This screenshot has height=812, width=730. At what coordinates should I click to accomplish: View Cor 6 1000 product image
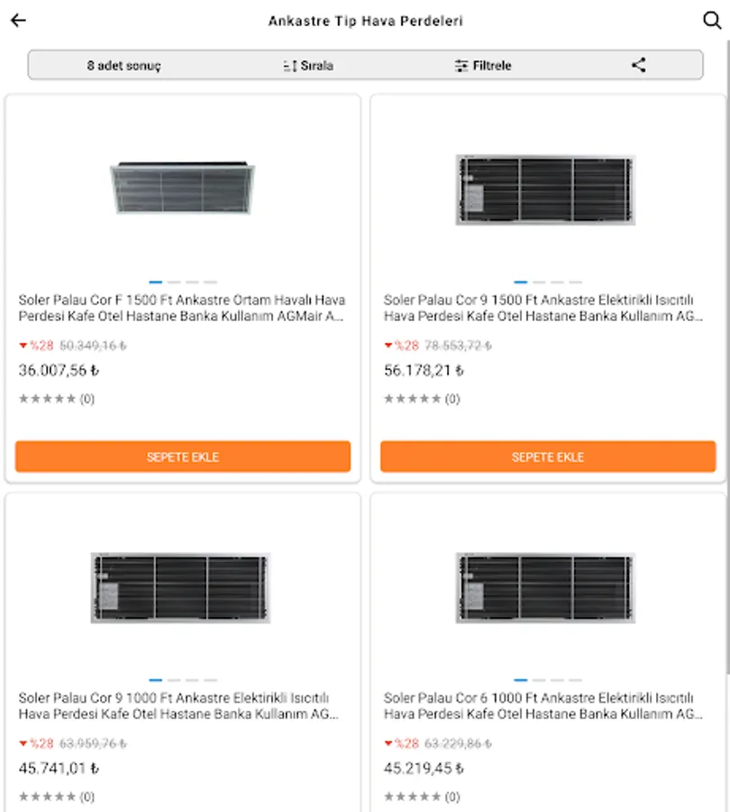(x=546, y=587)
